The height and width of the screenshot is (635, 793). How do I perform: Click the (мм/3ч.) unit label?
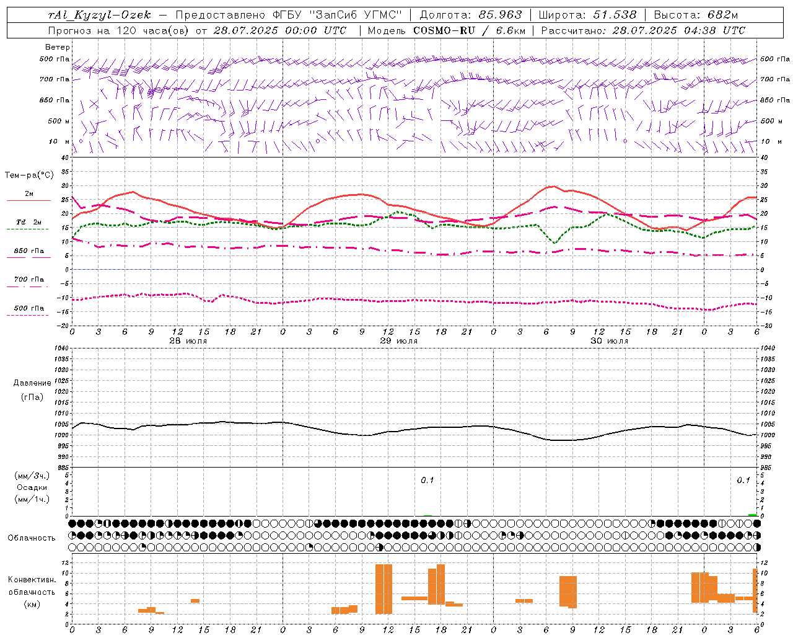[32, 476]
